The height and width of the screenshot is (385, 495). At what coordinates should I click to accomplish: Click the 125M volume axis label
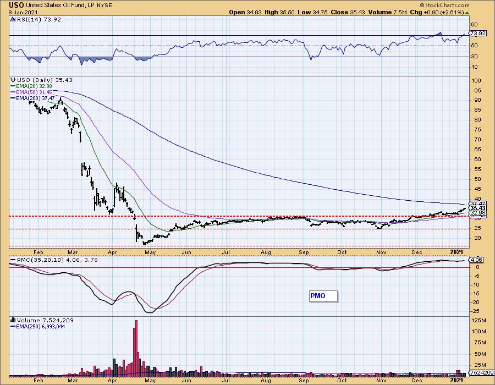point(479,321)
